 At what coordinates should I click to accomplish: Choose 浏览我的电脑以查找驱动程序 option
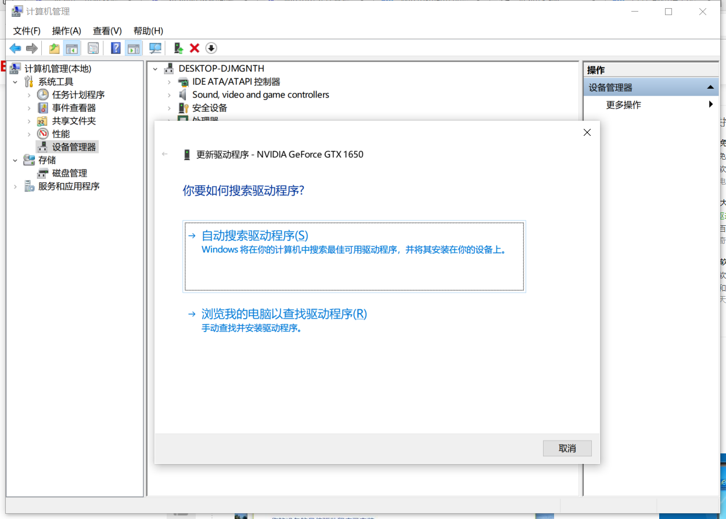click(x=284, y=314)
